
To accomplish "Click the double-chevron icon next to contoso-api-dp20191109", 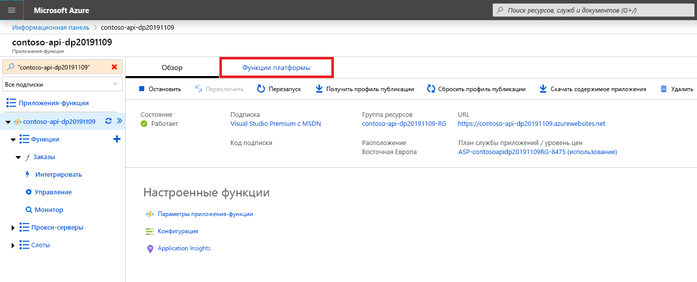I will pos(120,121).
